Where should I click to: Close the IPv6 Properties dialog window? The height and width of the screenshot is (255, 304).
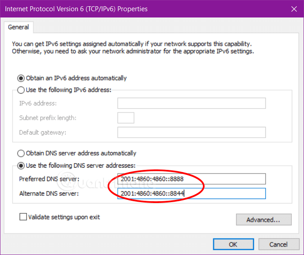coord(294,9)
